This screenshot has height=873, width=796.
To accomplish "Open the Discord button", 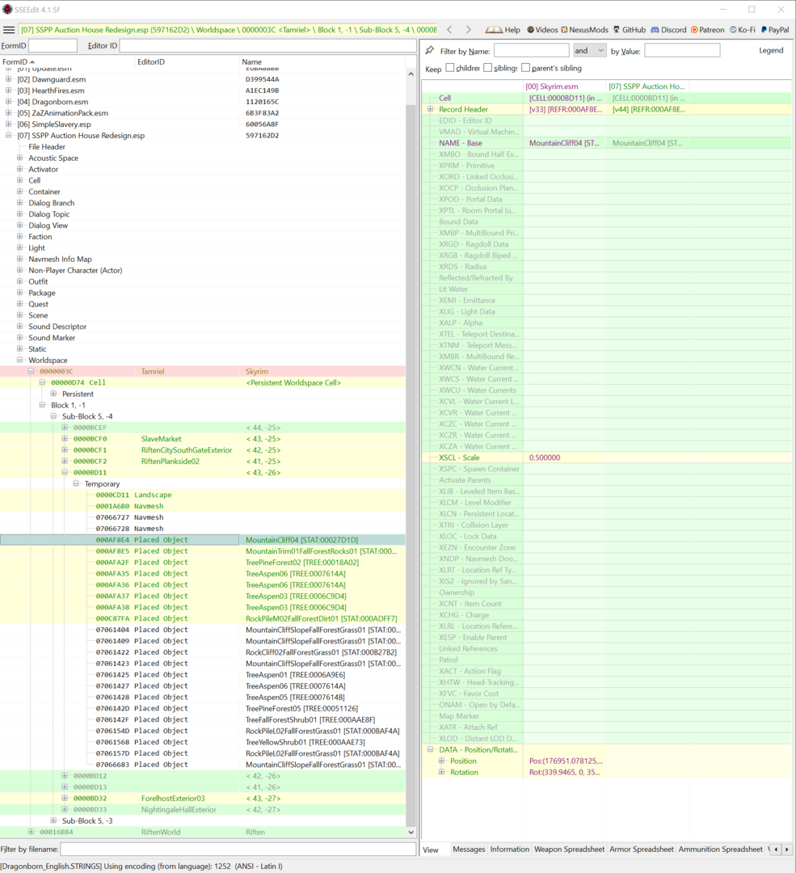I will pyautogui.click(x=668, y=30).
